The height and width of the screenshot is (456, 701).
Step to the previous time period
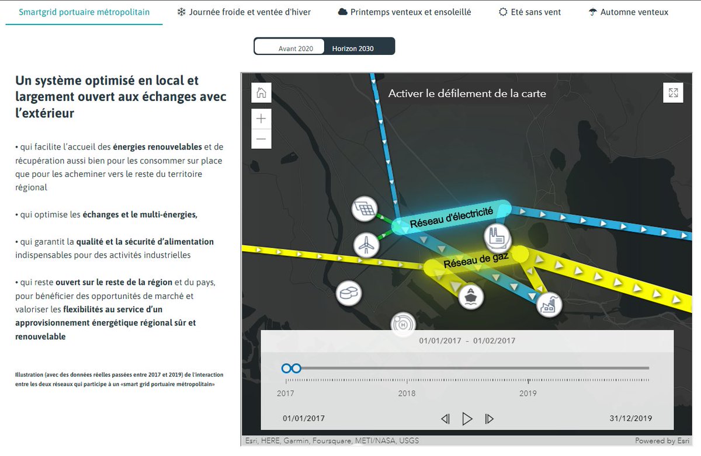[x=445, y=419]
